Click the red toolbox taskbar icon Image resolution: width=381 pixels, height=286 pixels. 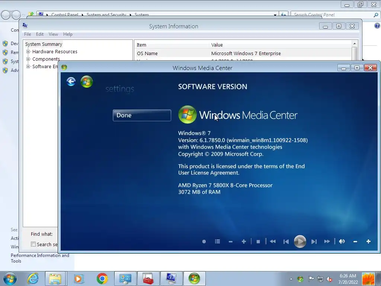tap(148, 279)
